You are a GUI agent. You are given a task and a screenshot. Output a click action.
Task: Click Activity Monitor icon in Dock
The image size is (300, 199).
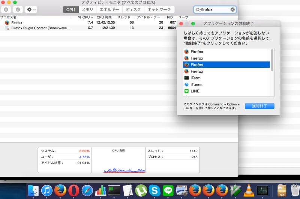(262, 190)
